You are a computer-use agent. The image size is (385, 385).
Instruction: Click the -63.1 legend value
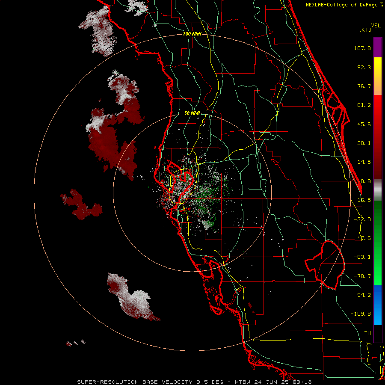(x=362, y=257)
